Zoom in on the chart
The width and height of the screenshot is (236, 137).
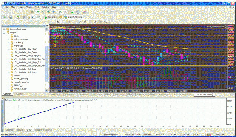tap(49, 12)
